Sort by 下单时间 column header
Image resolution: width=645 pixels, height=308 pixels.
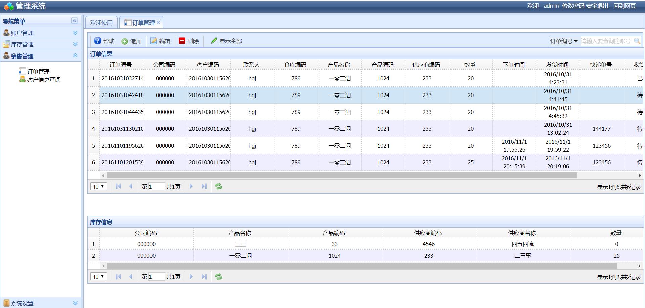[x=514, y=65]
